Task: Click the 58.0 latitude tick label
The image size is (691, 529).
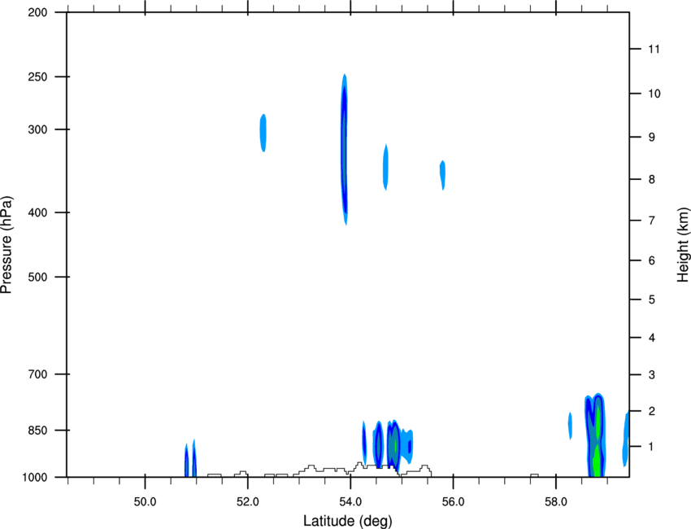Action: tap(556, 502)
